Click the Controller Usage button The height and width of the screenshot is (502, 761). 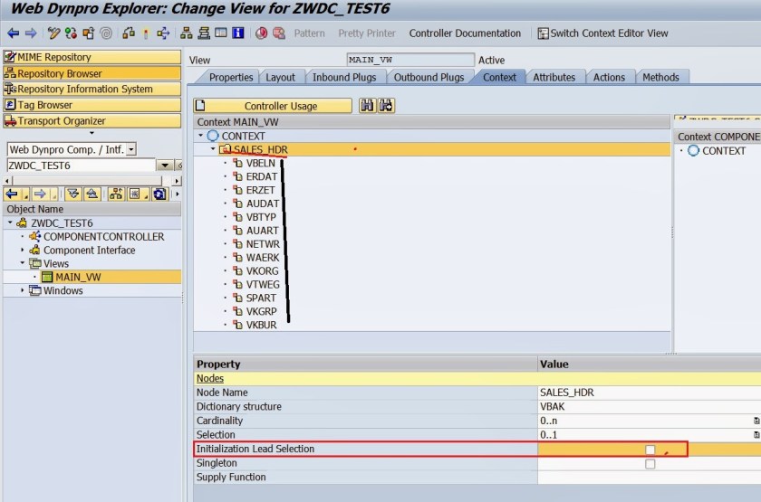coord(273,106)
